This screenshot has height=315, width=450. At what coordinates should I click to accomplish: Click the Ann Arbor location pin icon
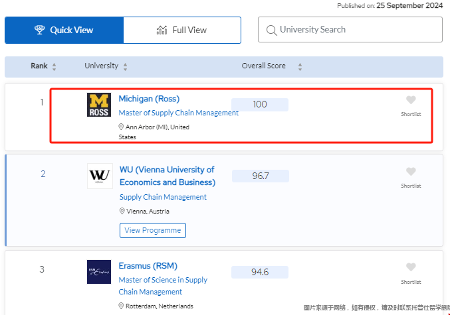point(121,127)
